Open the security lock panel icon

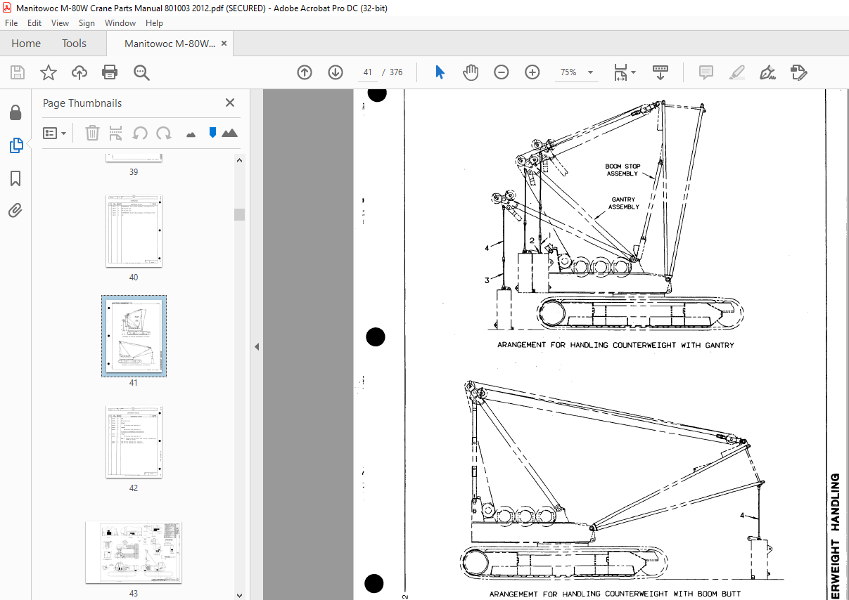tap(15, 112)
